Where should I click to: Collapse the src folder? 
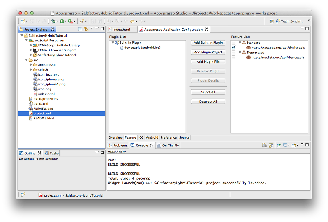click(27, 60)
